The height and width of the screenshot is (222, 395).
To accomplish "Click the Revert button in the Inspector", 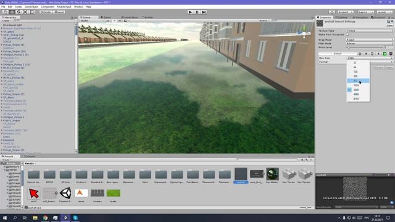I will click(x=379, y=67).
